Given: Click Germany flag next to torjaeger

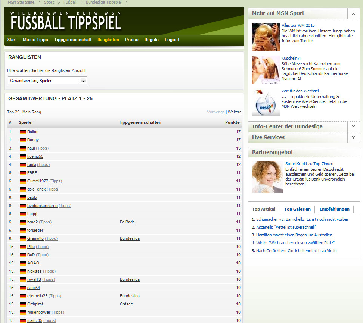Looking at the screenshot, I should (x=23, y=231).
